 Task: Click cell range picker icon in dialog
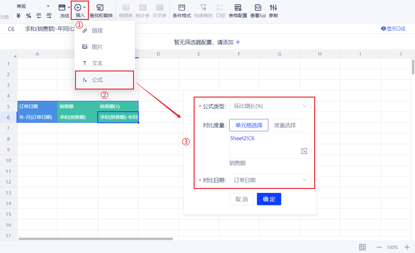click(x=304, y=151)
